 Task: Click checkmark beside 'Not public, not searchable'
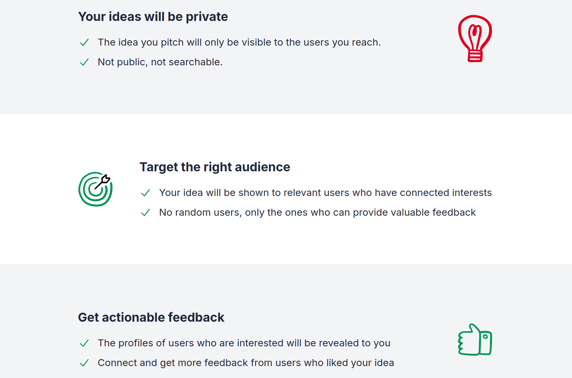coord(84,62)
